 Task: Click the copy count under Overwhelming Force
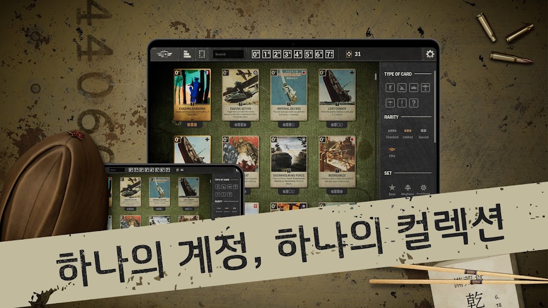[x=288, y=191]
